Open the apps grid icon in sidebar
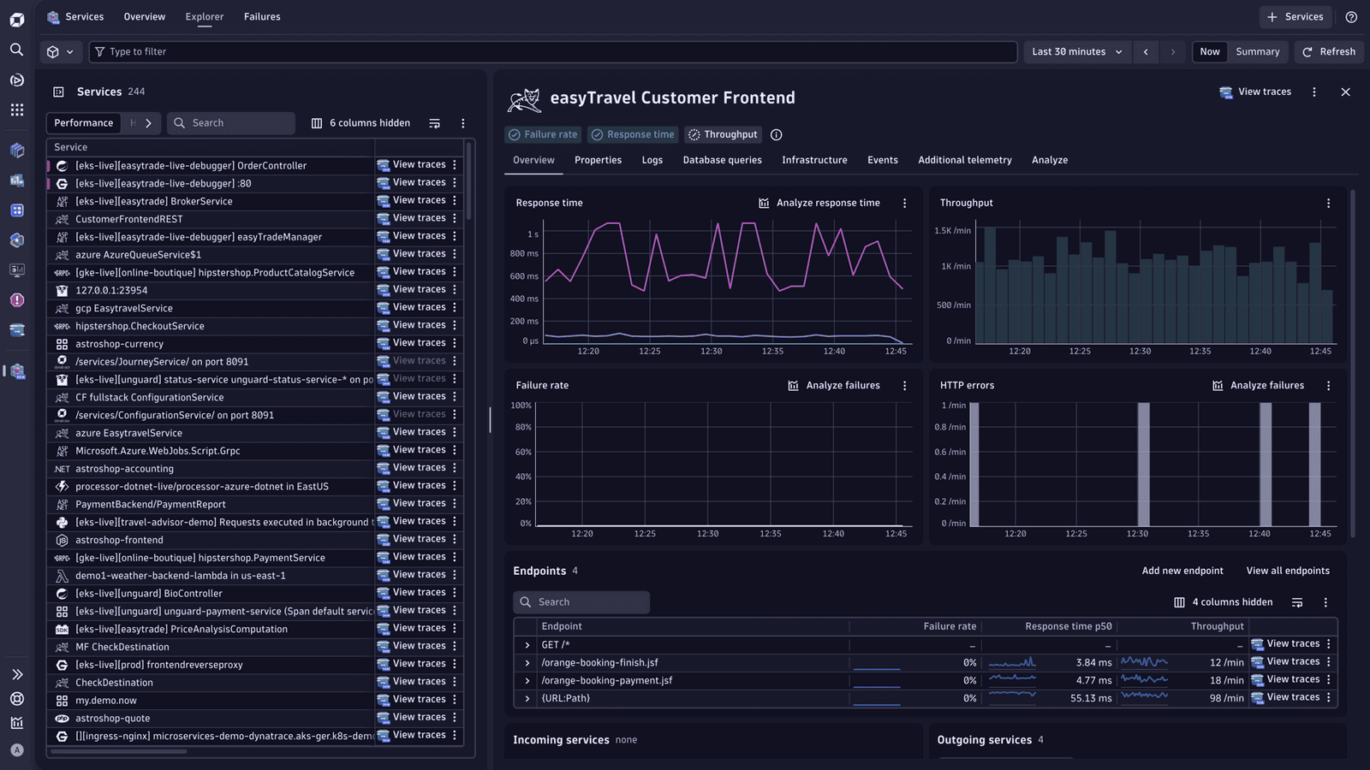 click(16, 110)
